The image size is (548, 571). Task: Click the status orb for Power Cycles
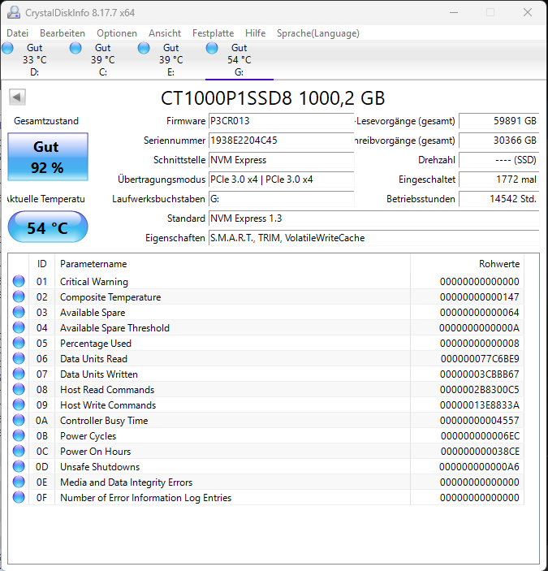pyautogui.click(x=19, y=435)
